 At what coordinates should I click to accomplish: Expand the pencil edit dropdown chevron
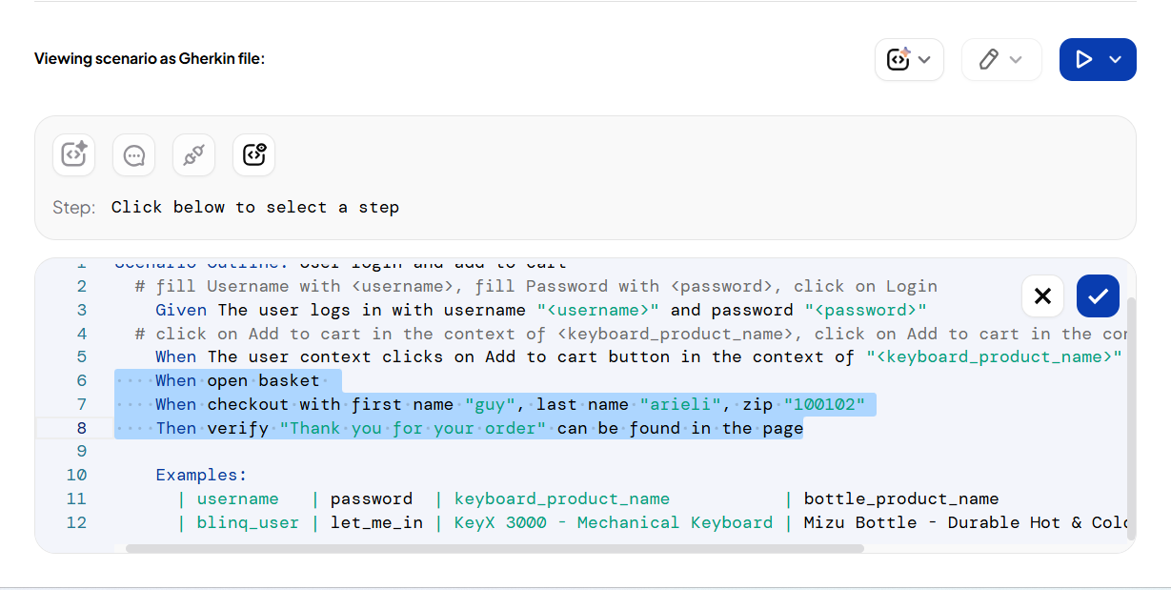coord(1016,60)
